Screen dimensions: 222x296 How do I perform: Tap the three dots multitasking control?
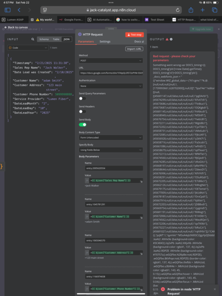tap(111, 2)
